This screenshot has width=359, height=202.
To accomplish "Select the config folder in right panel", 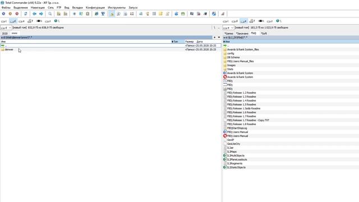I will coord(231,53).
